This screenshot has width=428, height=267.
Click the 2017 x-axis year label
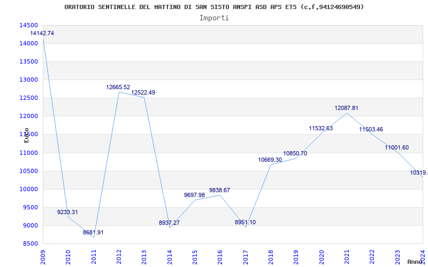tap(246, 257)
